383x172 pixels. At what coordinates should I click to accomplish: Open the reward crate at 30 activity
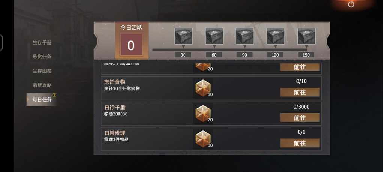(x=184, y=36)
